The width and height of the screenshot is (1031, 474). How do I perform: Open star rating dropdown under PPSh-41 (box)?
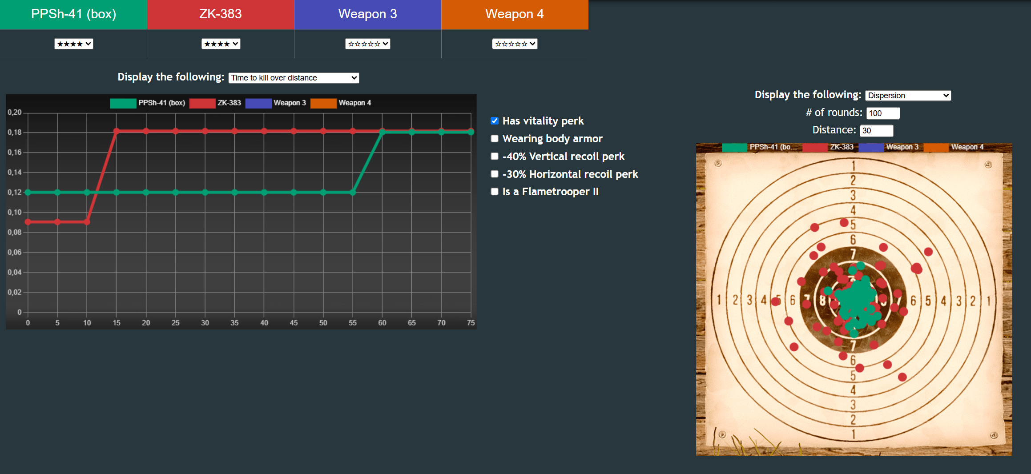tap(74, 44)
